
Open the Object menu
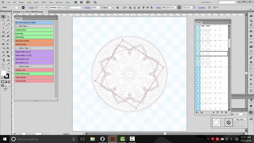pos(21,2)
